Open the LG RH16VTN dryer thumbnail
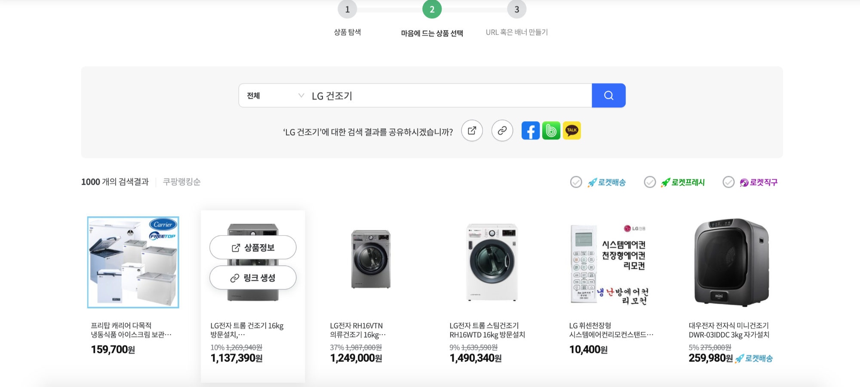The width and height of the screenshot is (860, 387). pos(371,259)
